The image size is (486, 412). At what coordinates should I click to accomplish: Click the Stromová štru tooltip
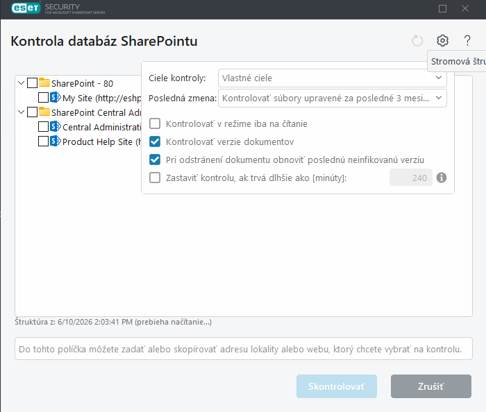pyautogui.click(x=457, y=61)
